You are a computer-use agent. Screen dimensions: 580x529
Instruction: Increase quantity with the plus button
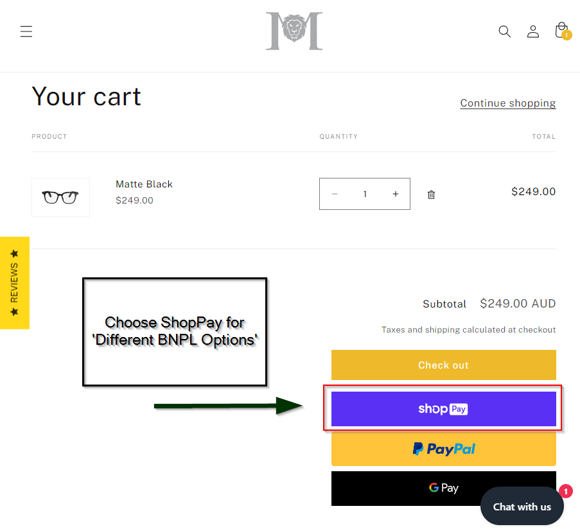point(396,194)
